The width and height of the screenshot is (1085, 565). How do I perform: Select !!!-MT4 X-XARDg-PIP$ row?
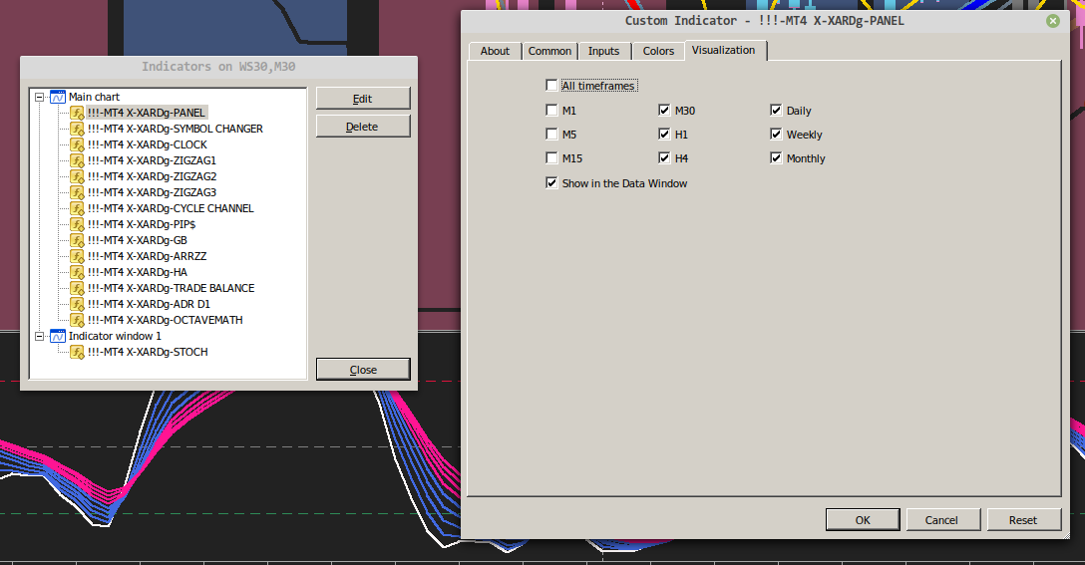coord(142,224)
